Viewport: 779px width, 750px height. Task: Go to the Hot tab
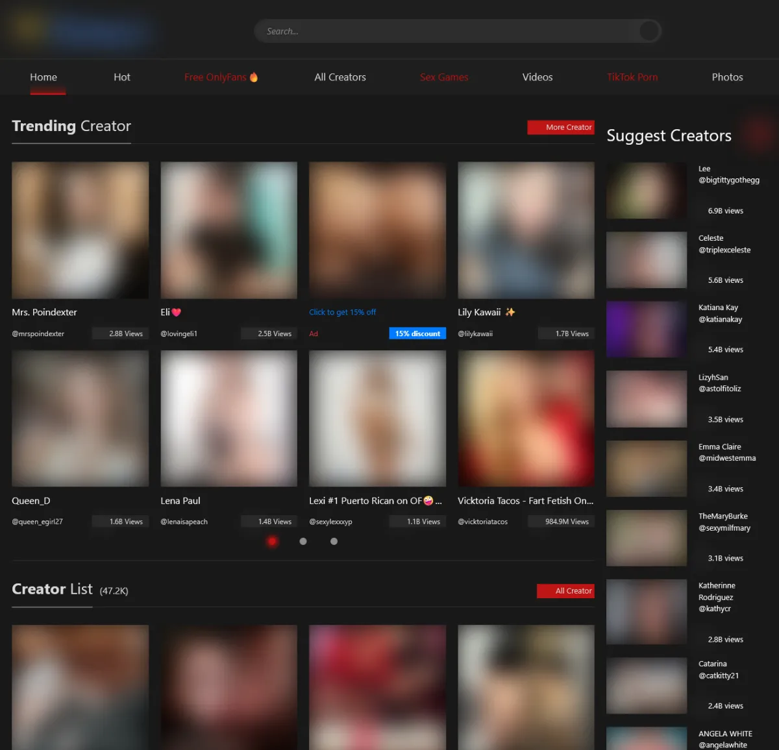click(x=122, y=77)
